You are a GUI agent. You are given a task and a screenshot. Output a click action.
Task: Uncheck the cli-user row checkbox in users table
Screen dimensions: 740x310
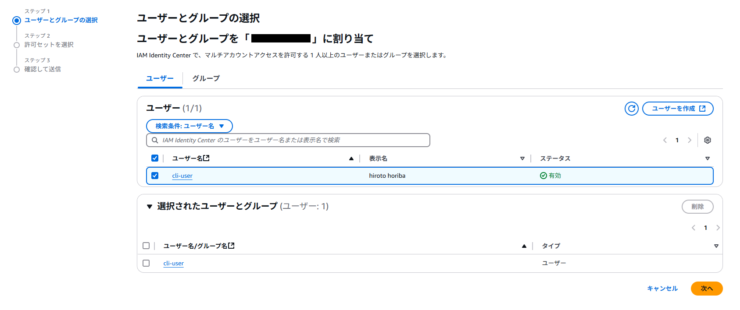[x=155, y=176]
